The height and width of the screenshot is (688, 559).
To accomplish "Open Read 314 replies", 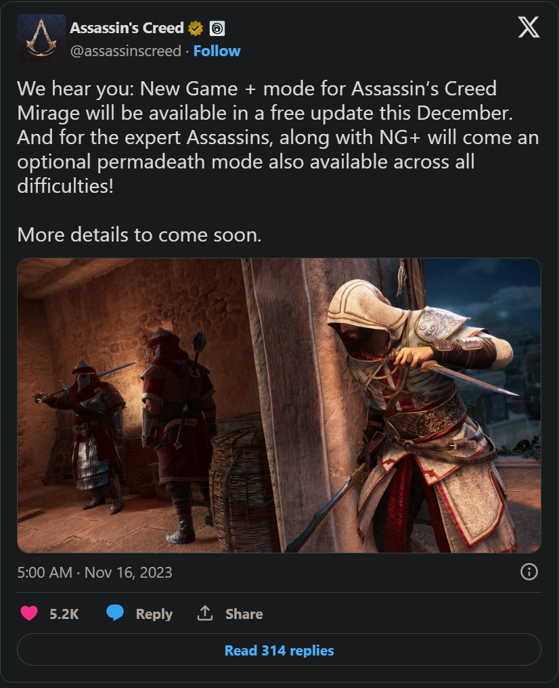I will [279, 650].
